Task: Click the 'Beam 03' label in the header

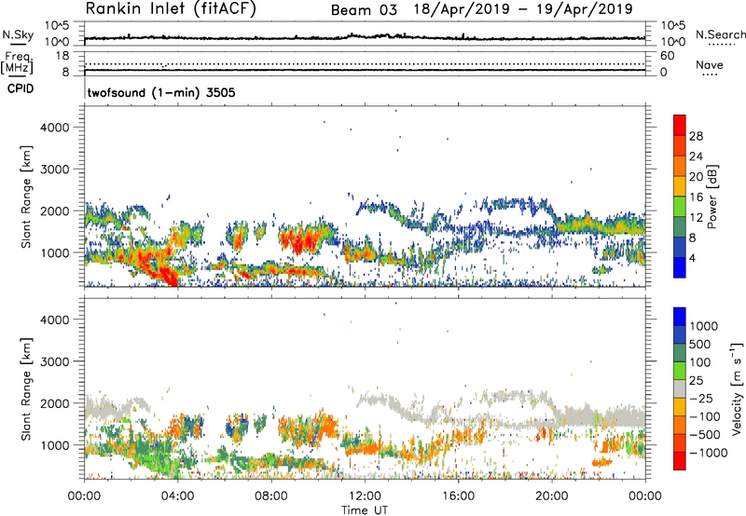Action: pyautogui.click(x=364, y=10)
